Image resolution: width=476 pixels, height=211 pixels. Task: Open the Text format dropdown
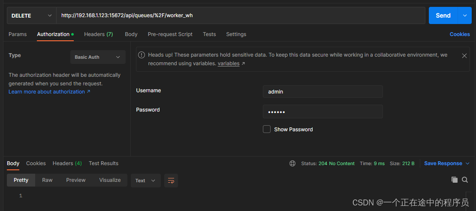pos(145,181)
